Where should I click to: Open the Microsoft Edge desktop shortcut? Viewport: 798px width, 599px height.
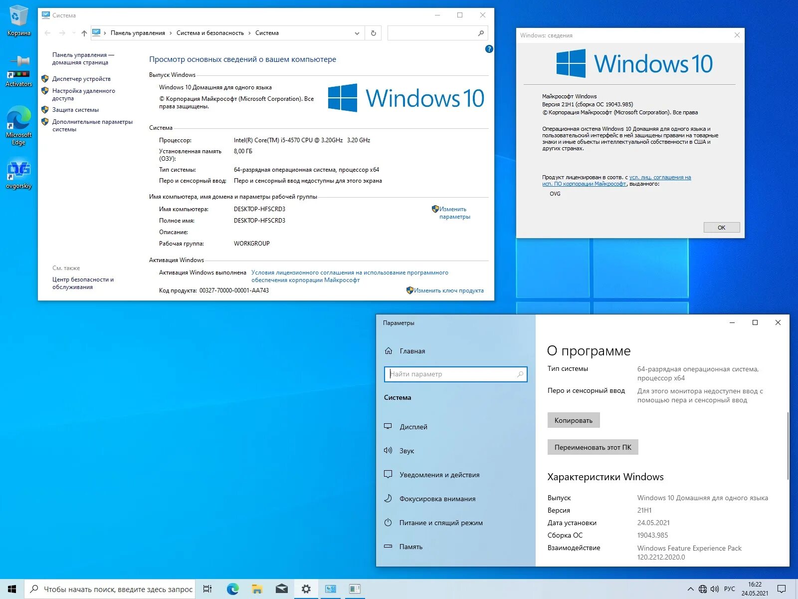point(18,125)
